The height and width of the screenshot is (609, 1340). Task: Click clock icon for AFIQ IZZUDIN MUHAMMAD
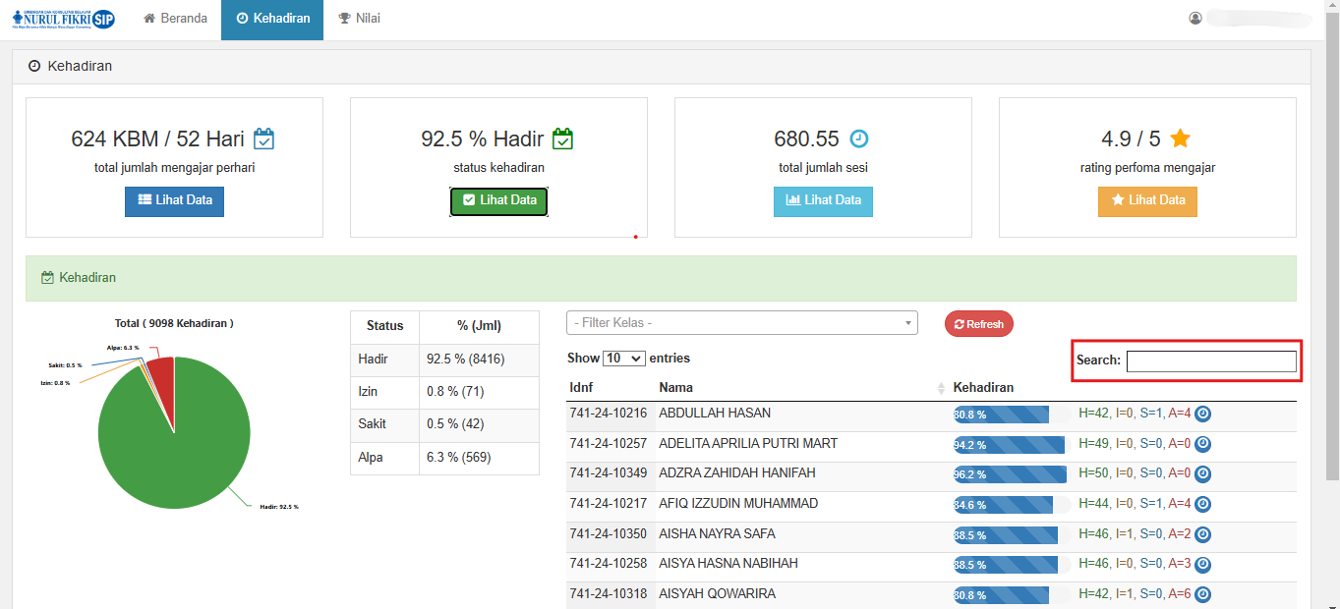click(1202, 504)
